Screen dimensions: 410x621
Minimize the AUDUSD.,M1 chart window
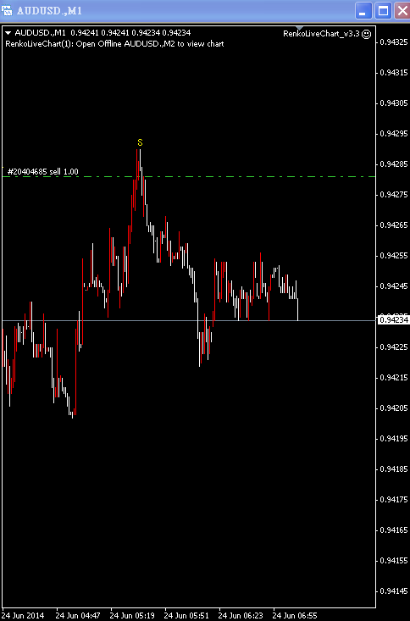[363, 11]
